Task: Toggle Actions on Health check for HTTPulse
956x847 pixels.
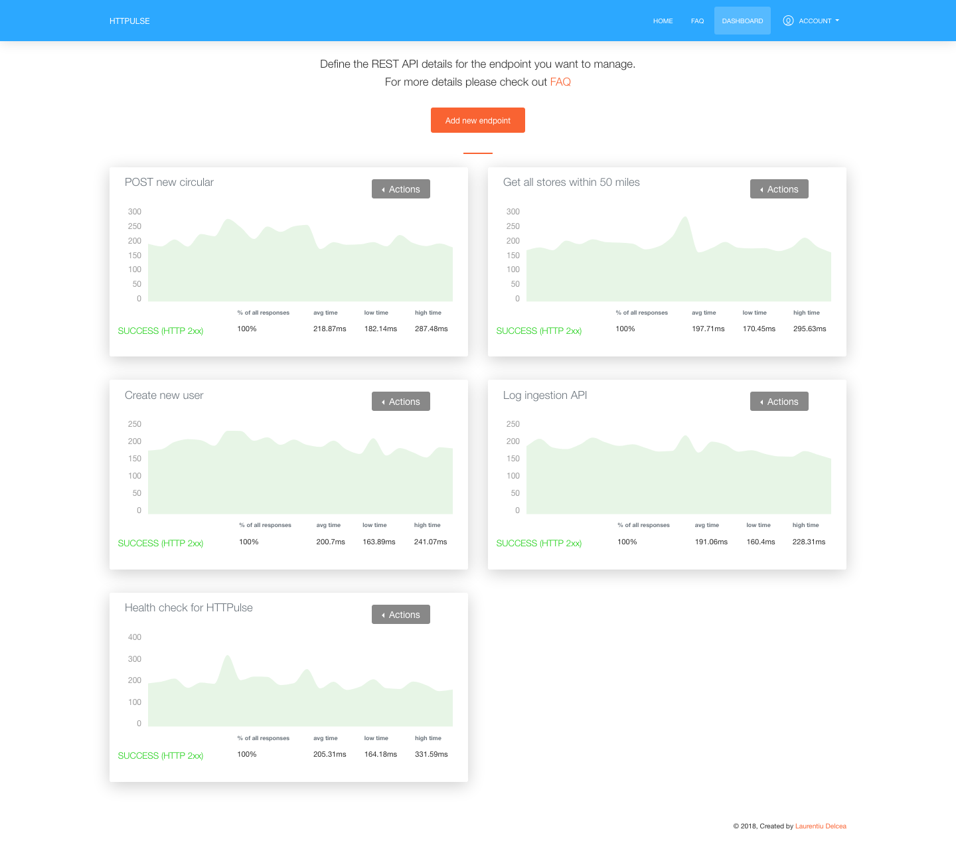Action: click(x=400, y=614)
